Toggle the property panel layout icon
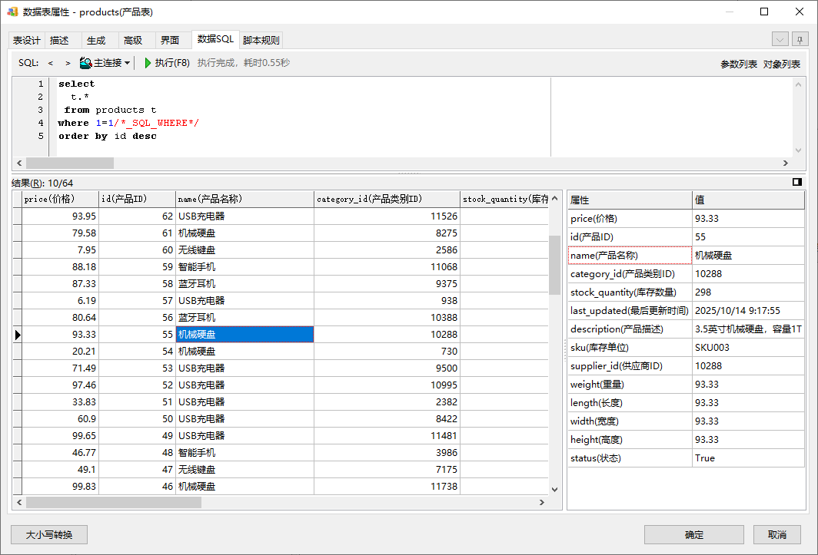The width and height of the screenshot is (818, 555). [x=797, y=182]
